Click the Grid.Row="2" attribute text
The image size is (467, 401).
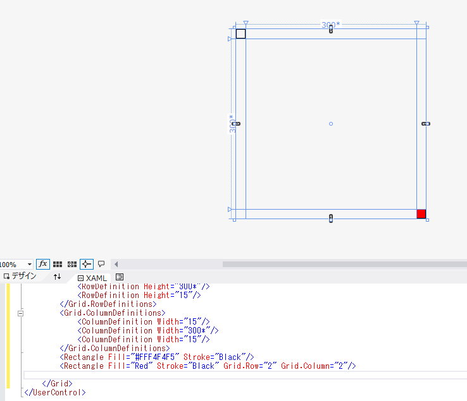(250, 366)
